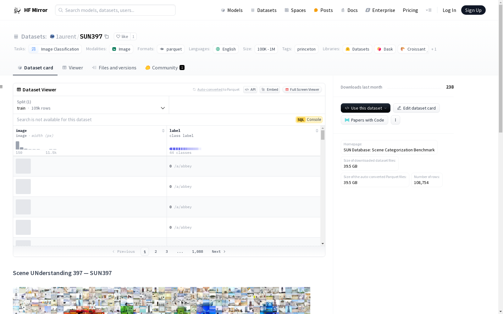Open the Edit dataset card button

(416, 108)
